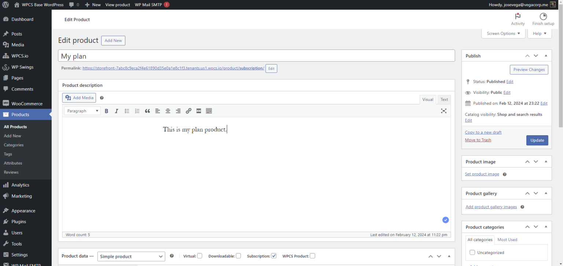The image size is (563, 266).
Task: Open the Insert/edit link tool
Action: (x=188, y=111)
